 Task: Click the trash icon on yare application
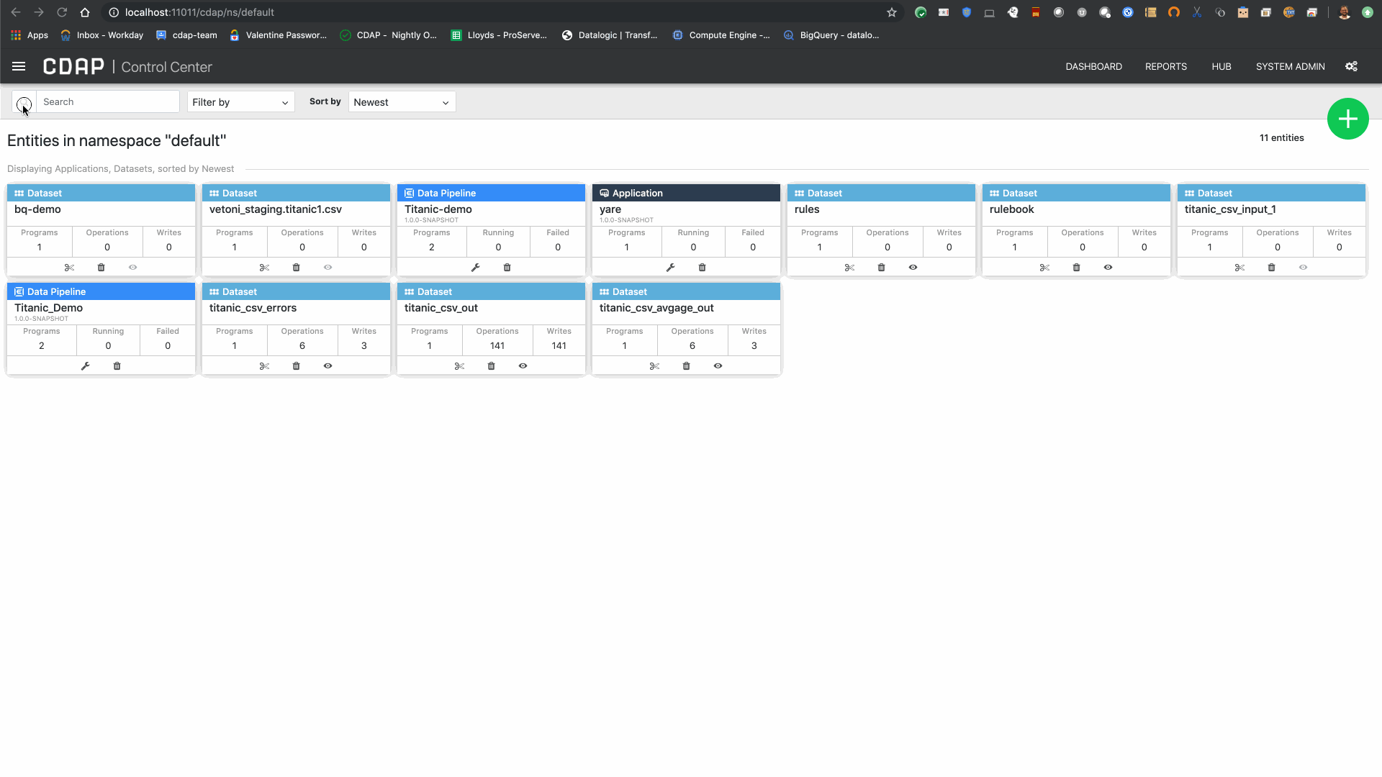[x=702, y=268]
